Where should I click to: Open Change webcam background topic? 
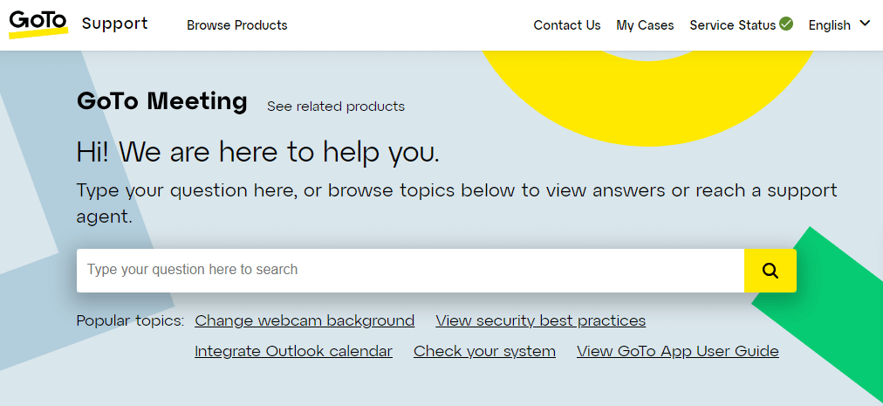coord(305,320)
